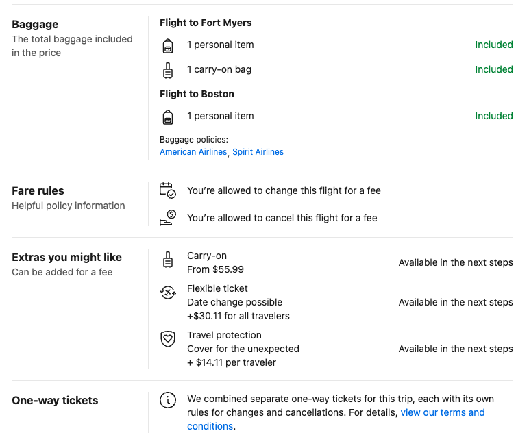Open American Airlines baggage policy link
The height and width of the screenshot is (446, 516).
point(193,152)
